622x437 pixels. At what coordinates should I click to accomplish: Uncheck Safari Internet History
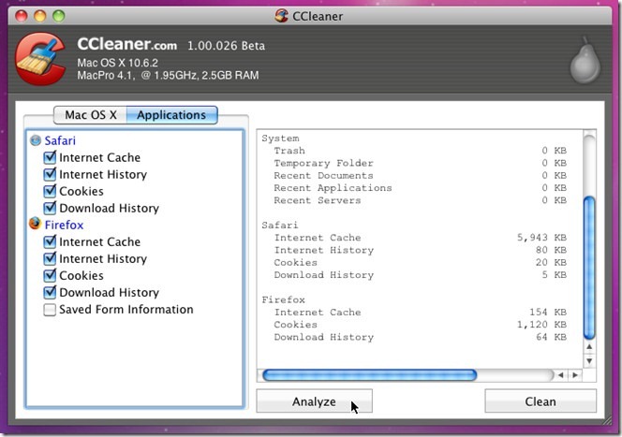pos(50,174)
